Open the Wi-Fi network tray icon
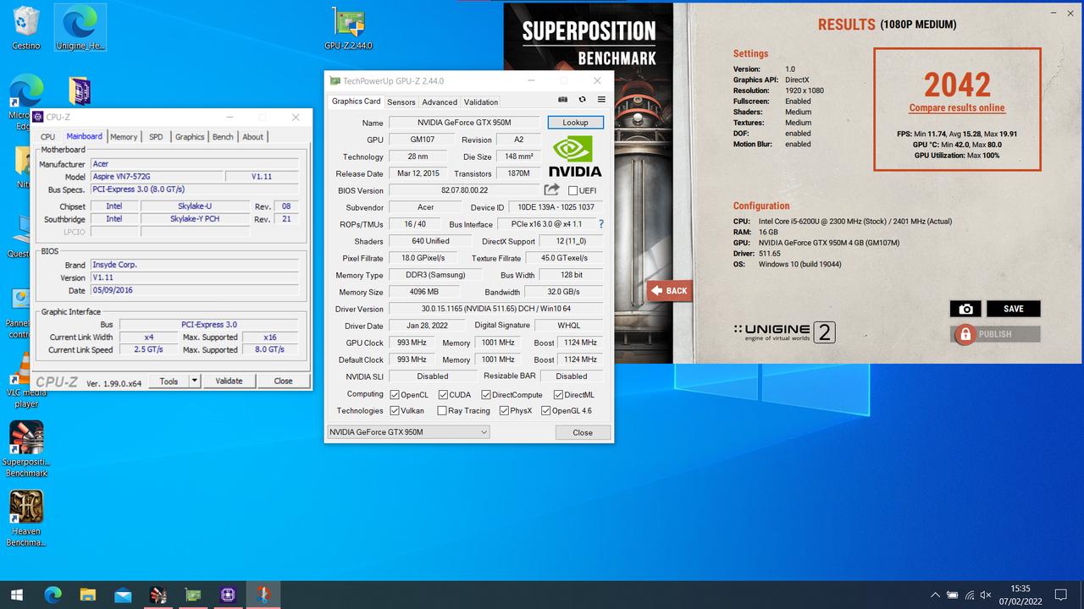 coord(970,595)
